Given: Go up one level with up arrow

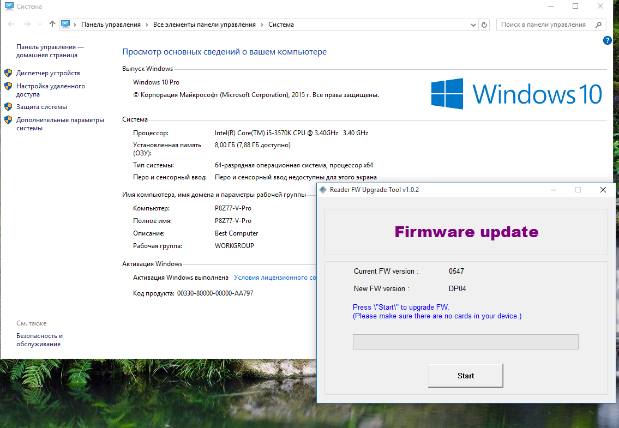Looking at the screenshot, I should click(52, 25).
